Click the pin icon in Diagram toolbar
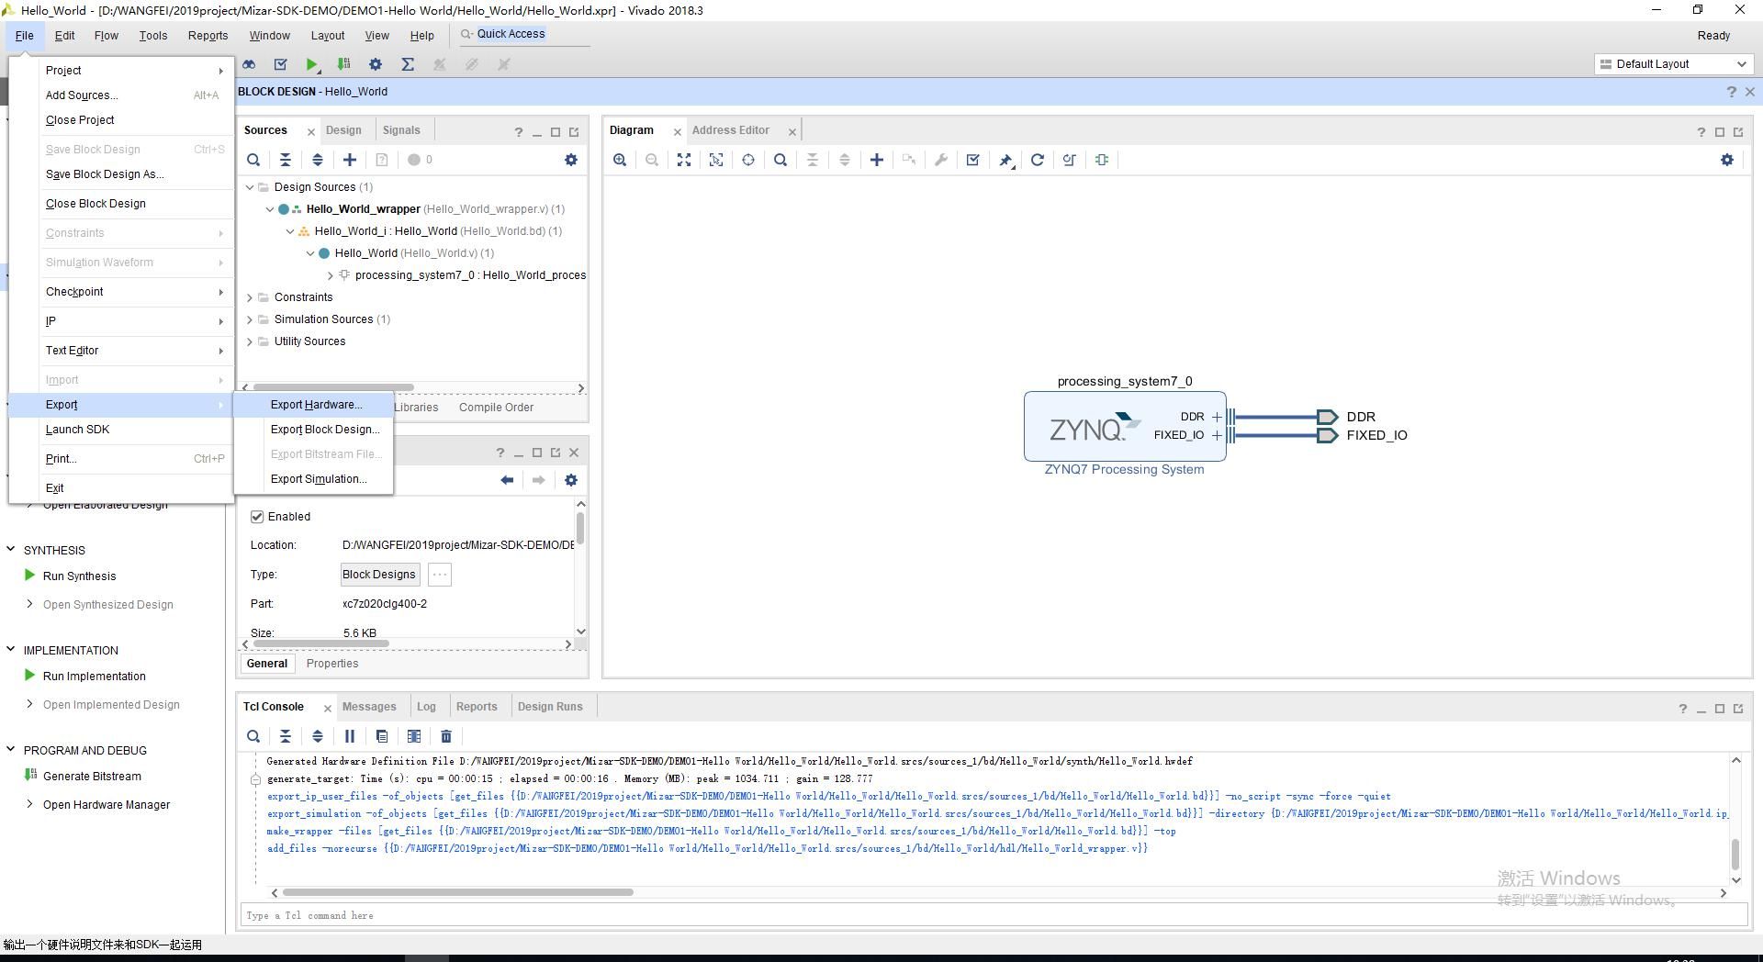 point(1005,160)
